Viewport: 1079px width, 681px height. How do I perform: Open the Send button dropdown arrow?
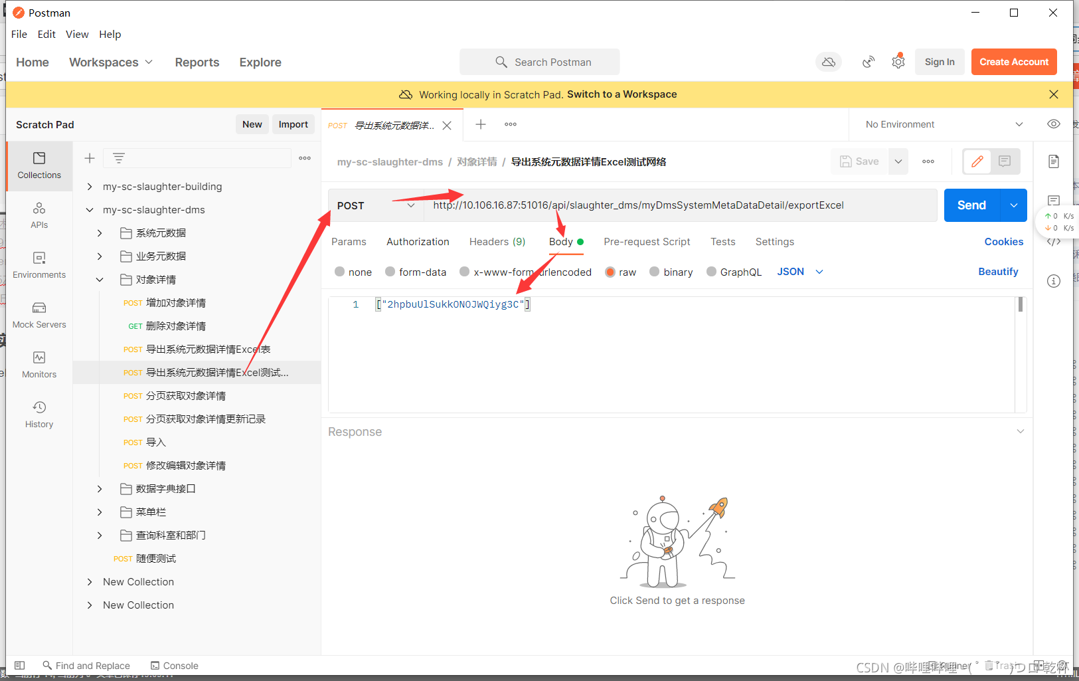tap(1014, 205)
